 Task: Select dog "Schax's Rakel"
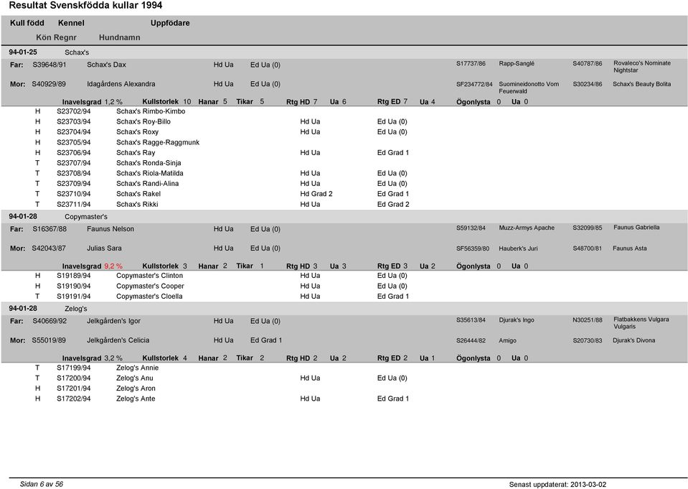(138, 194)
